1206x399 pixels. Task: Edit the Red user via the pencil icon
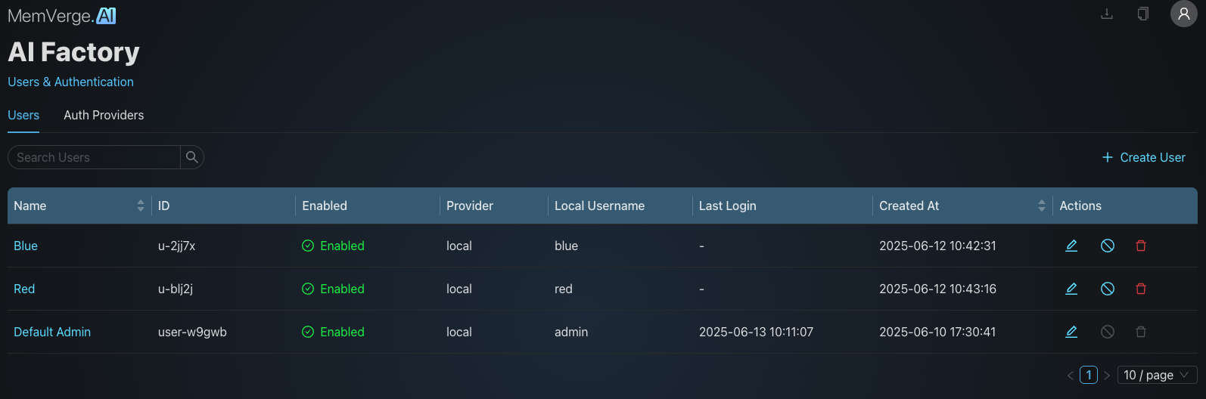pyautogui.click(x=1071, y=289)
